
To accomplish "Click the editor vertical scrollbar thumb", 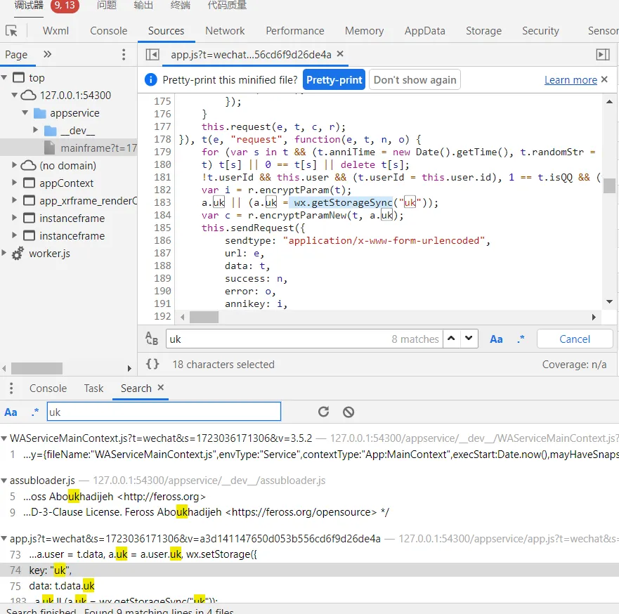I will point(609,186).
